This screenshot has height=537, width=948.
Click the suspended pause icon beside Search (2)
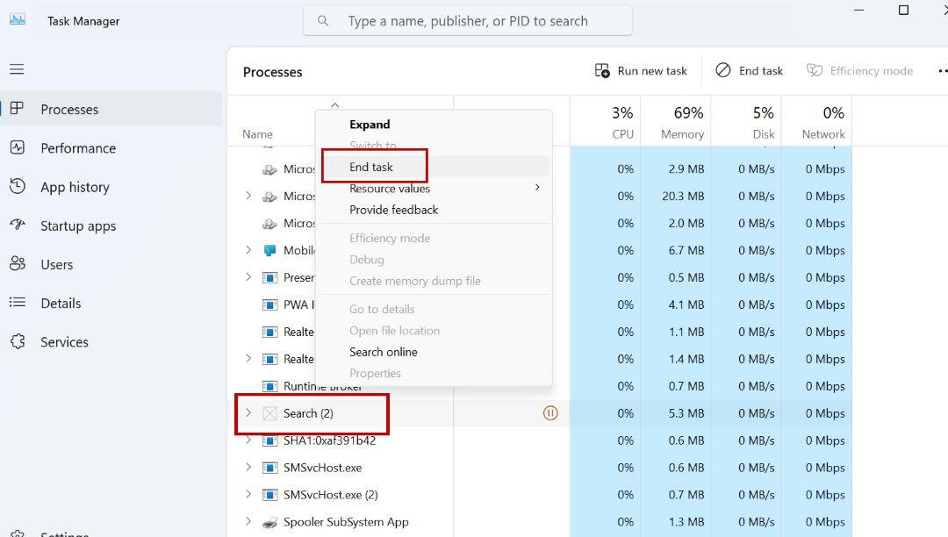pyautogui.click(x=550, y=412)
